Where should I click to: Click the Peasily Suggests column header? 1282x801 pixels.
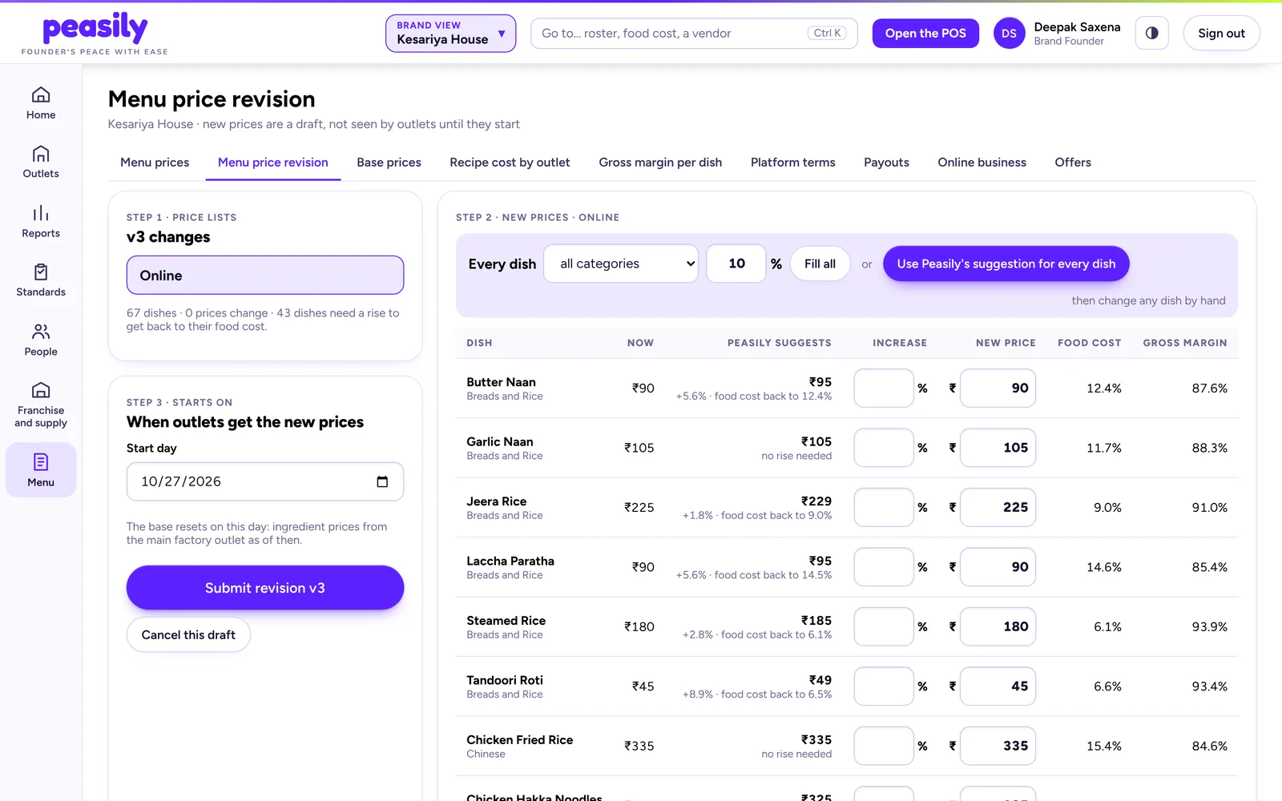click(779, 343)
